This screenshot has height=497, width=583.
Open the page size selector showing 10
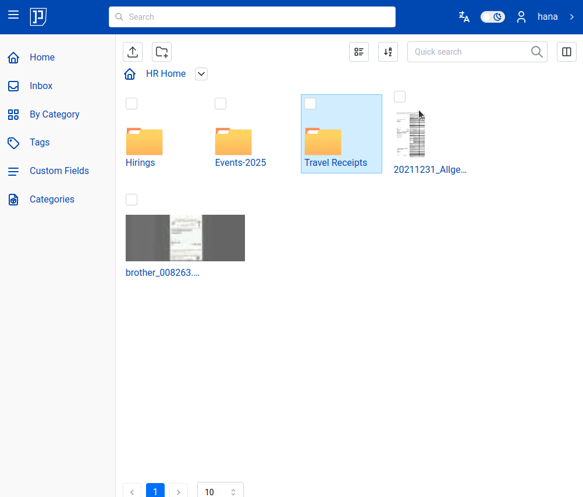220,491
